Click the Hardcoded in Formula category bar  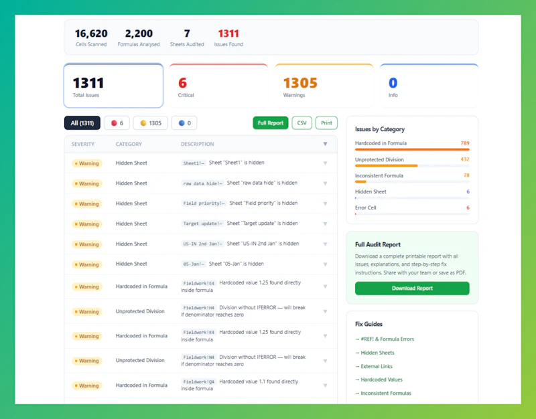412,149
